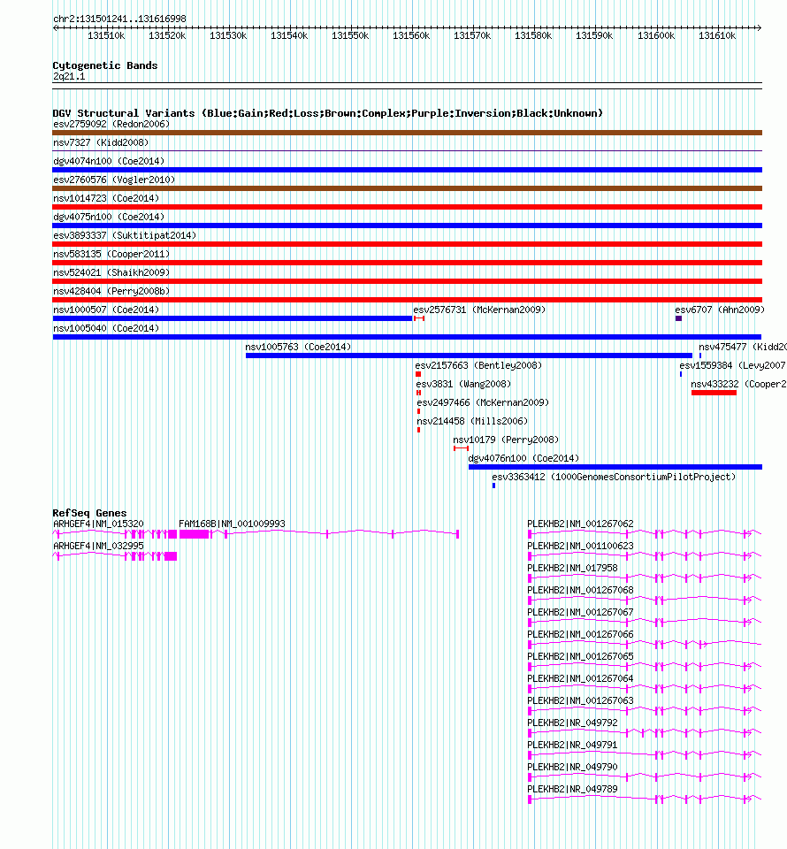Click the large FAM168B exon block
This screenshot has height=849, width=787.
[x=195, y=534]
